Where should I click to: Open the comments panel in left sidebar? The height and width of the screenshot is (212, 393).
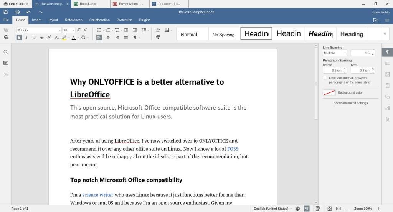tap(5, 63)
